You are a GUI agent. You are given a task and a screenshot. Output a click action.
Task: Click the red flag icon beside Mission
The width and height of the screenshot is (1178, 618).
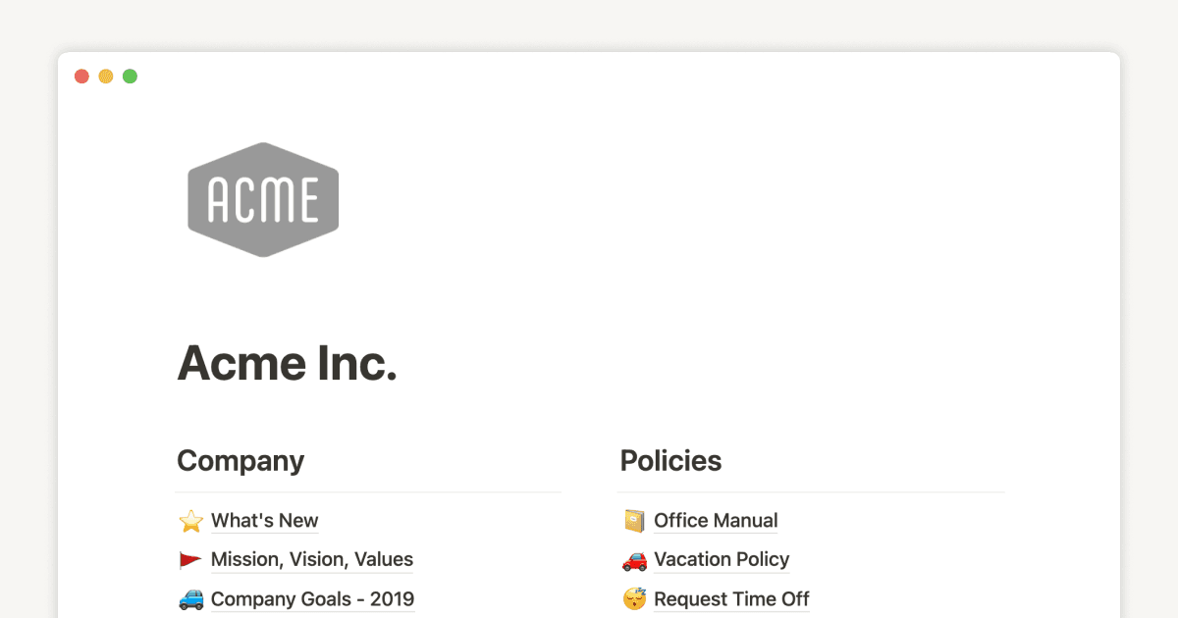pyautogui.click(x=190, y=560)
